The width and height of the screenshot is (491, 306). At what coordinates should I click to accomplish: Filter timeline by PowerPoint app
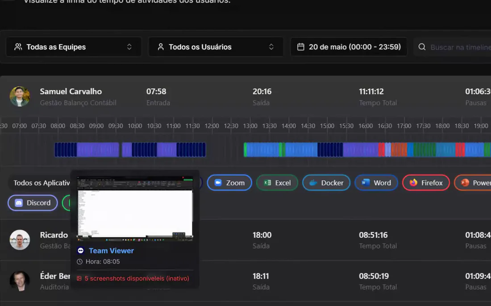coord(473,183)
